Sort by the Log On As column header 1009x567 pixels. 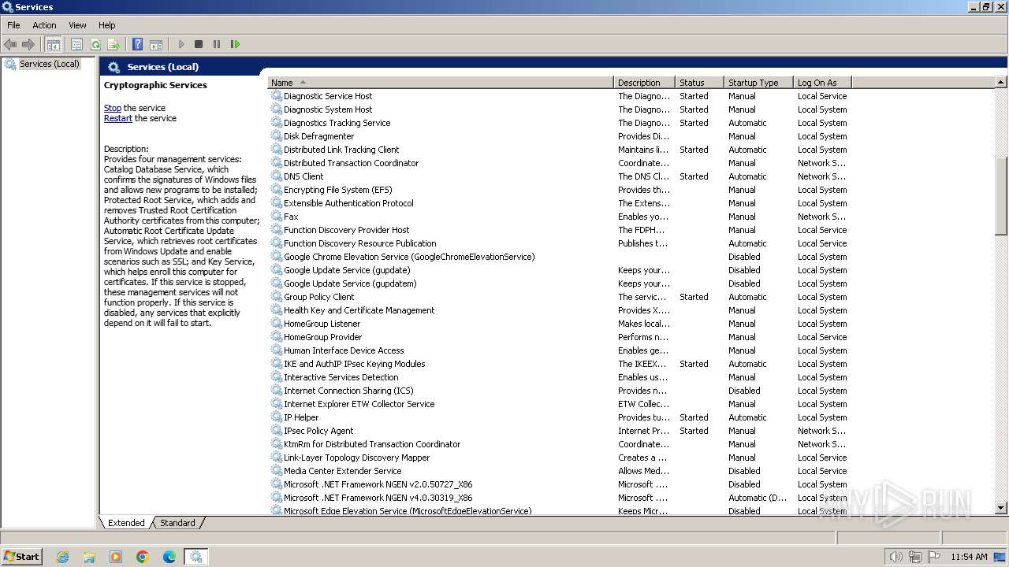822,83
